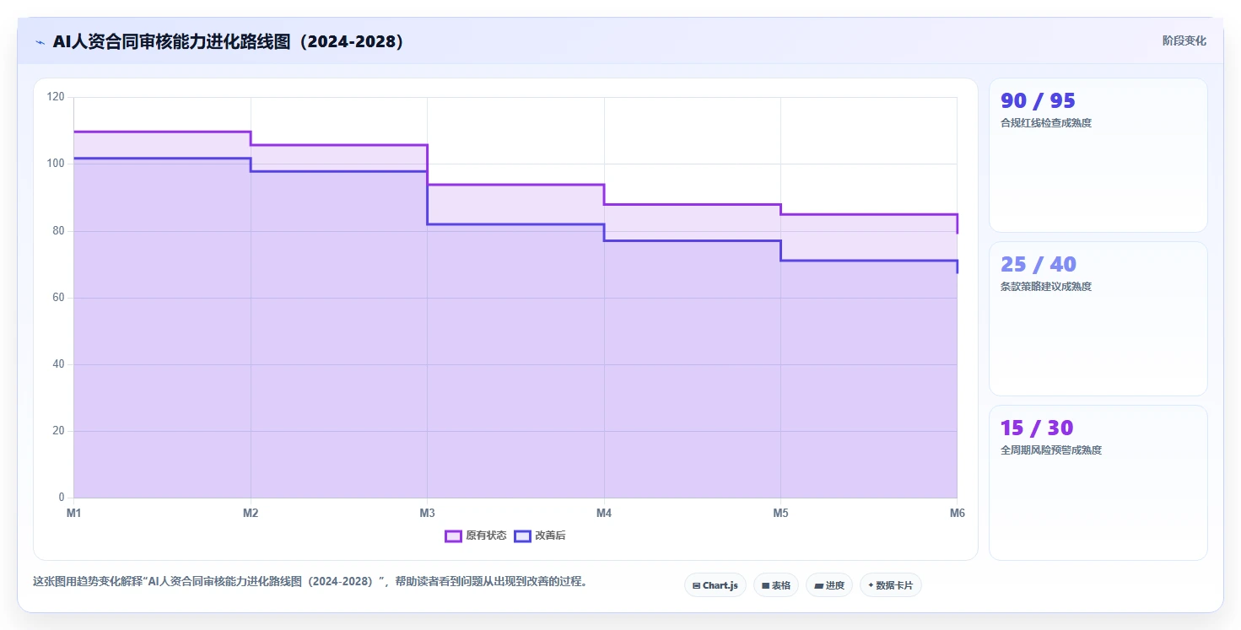Click the 15 / 30 metric value
This screenshot has width=1241, height=630.
click(1037, 428)
